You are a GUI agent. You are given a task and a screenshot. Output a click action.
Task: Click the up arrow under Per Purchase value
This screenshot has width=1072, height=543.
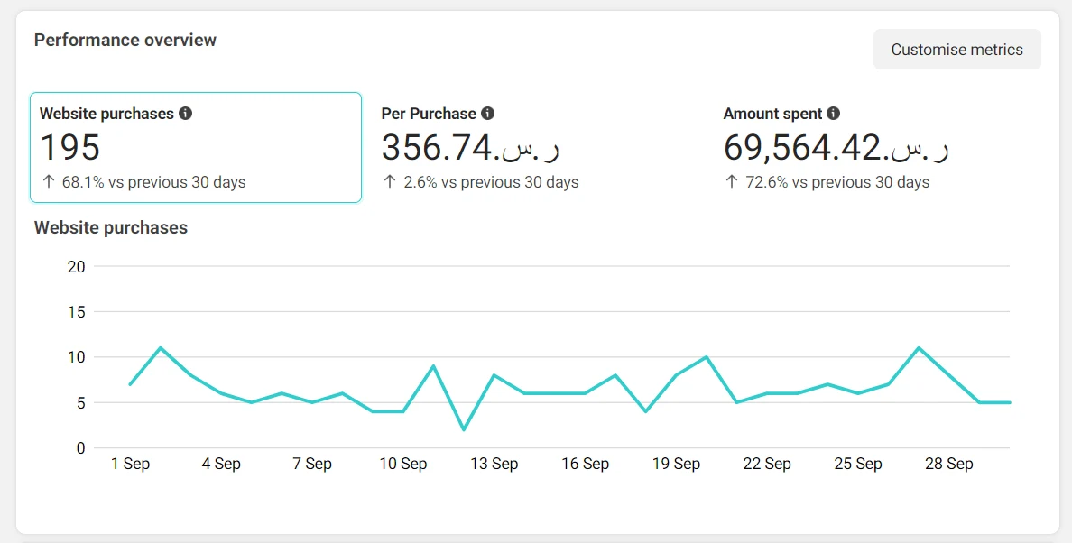coord(390,182)
